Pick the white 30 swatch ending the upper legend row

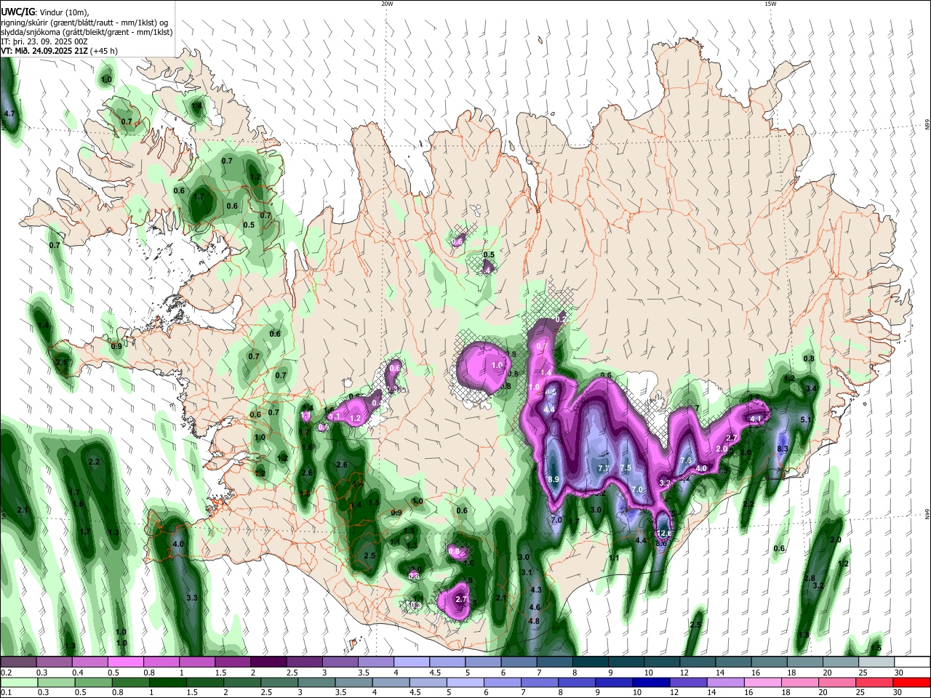click(x=912, y=662)
